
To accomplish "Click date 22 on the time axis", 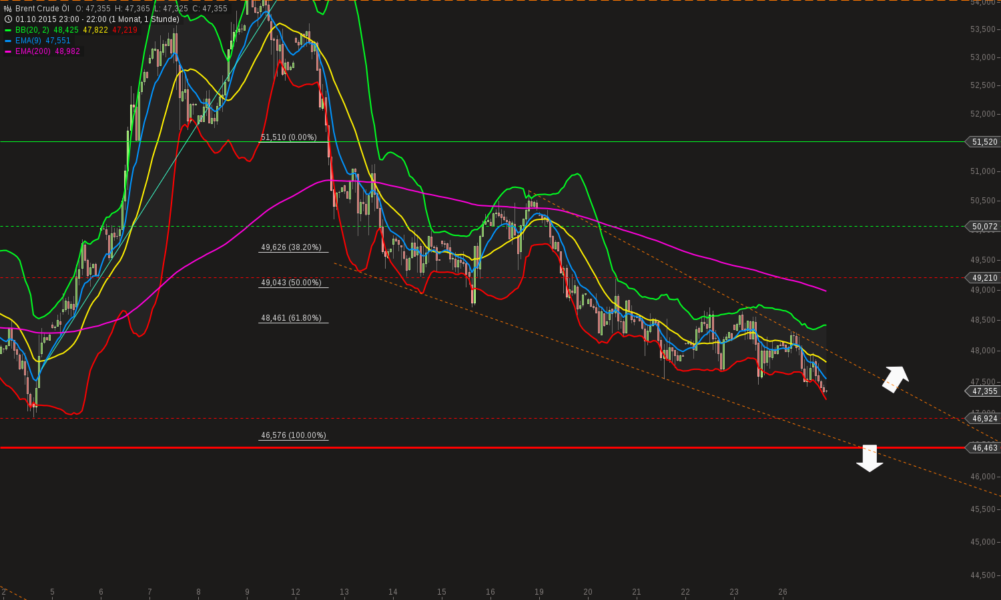I will click(685, 592).
